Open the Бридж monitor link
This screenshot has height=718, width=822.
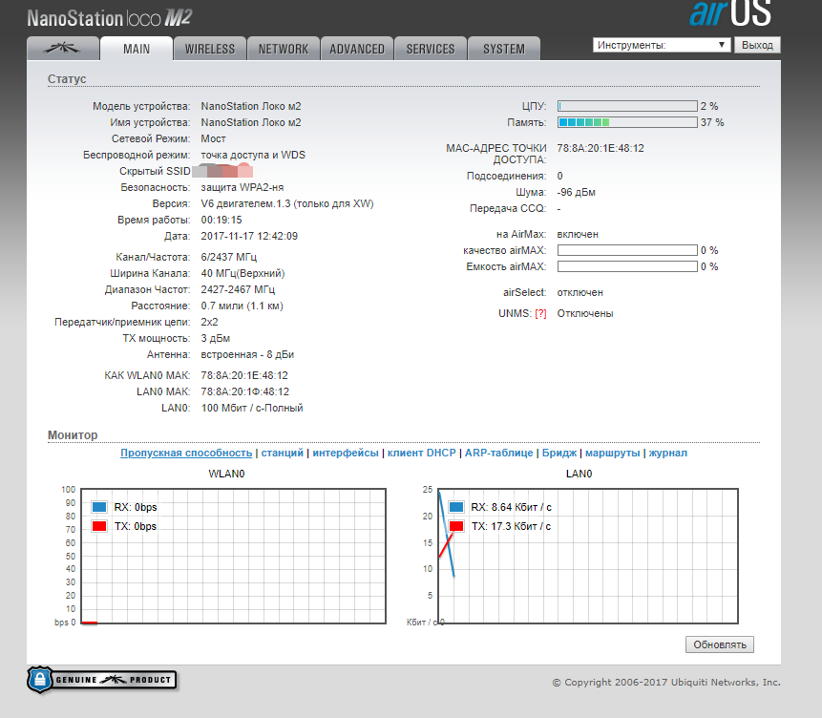point(559,453)
